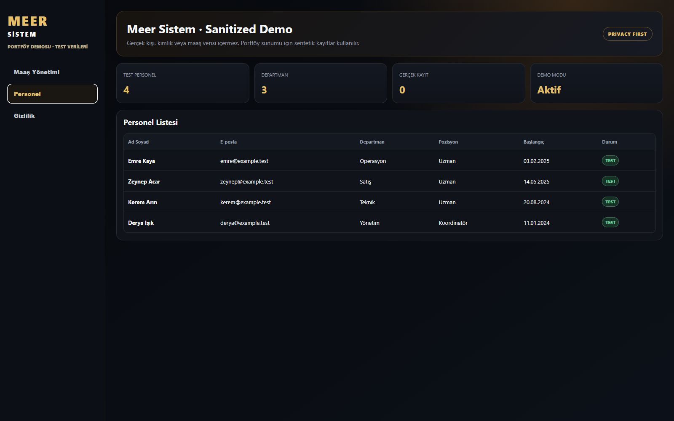Click the Ad Soyad column header
Viewport: 674px width, 421px height.
pyautogui.click(x=138, y=142)
